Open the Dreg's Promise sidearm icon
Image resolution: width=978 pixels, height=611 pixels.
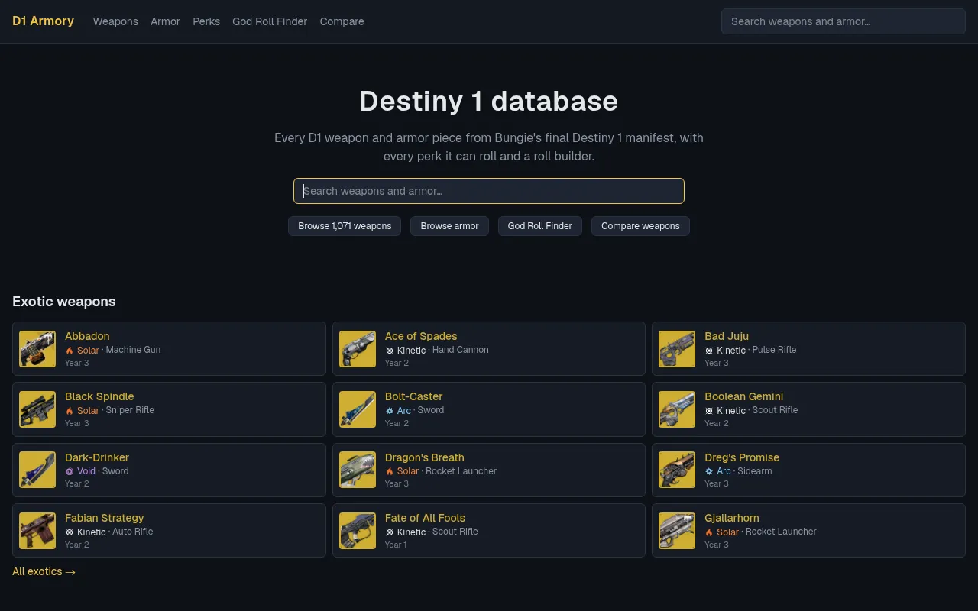677,470
